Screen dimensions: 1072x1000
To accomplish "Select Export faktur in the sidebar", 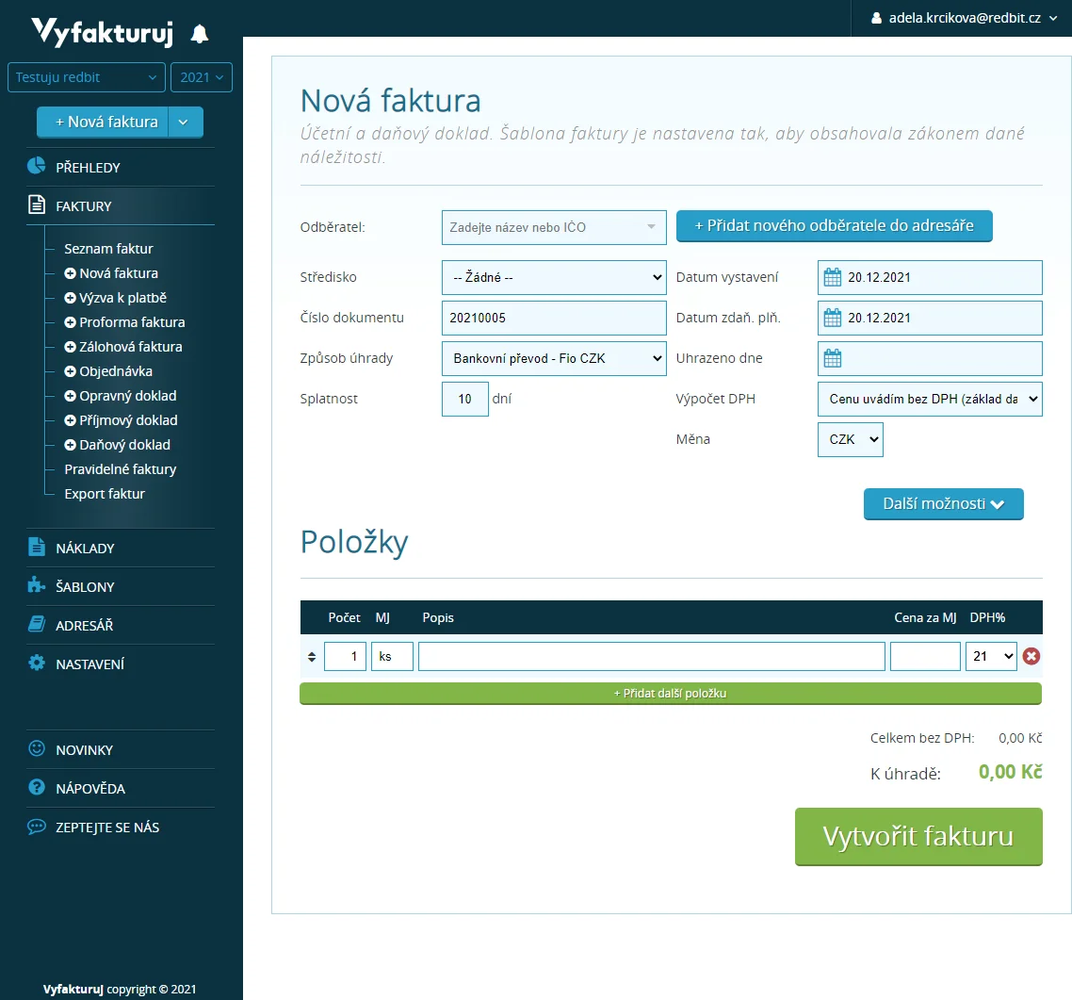I will tap(105, 494).
